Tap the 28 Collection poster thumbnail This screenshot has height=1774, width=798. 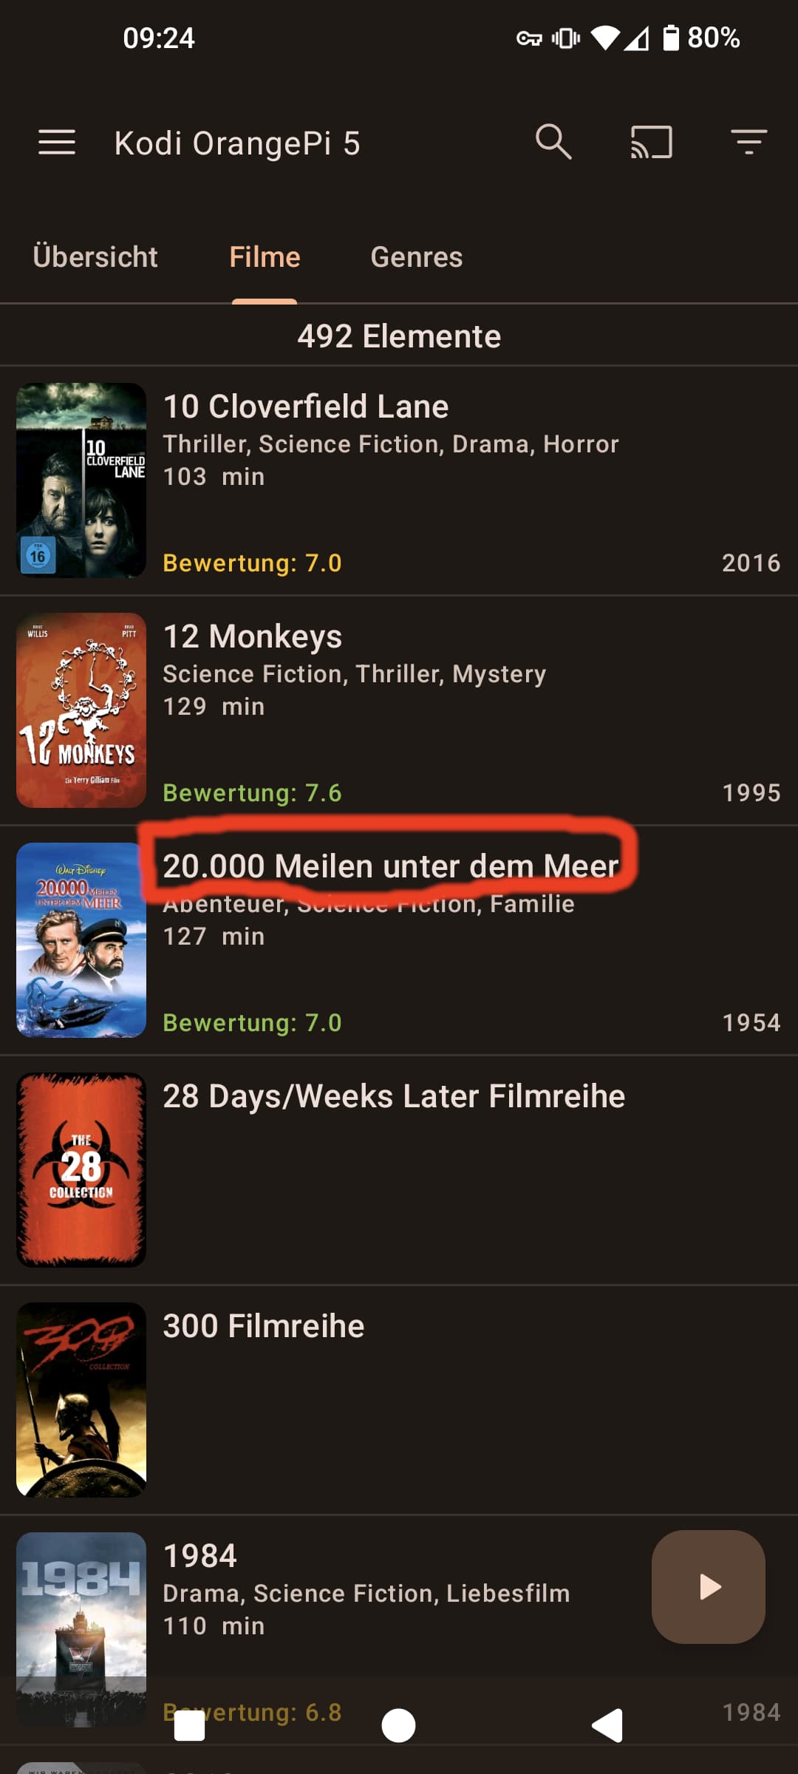coord(81,1170)
